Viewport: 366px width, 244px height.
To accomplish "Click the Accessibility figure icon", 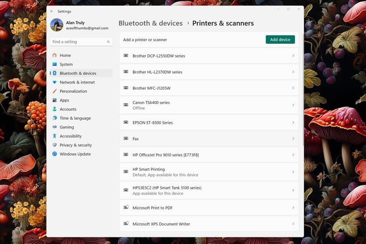I will pyautogui.click(x=54, y=136).
